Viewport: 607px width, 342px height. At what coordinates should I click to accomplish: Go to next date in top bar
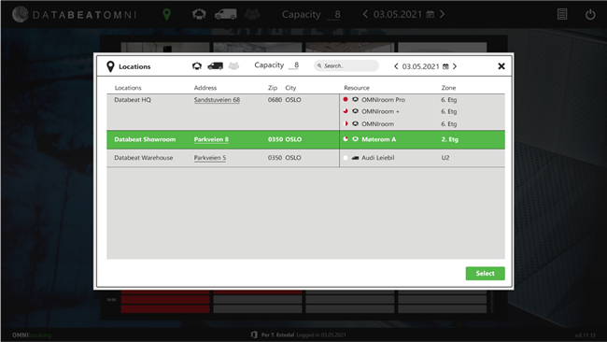[442, 14]
